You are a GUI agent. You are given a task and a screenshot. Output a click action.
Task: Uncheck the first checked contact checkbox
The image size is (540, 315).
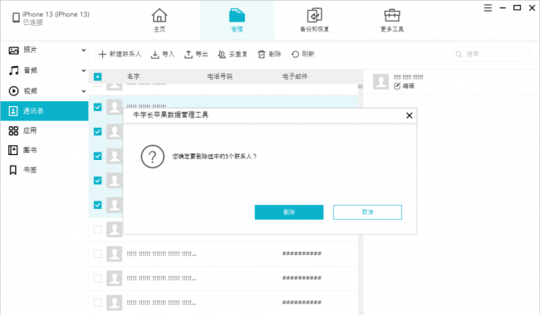tap(98, 107)
